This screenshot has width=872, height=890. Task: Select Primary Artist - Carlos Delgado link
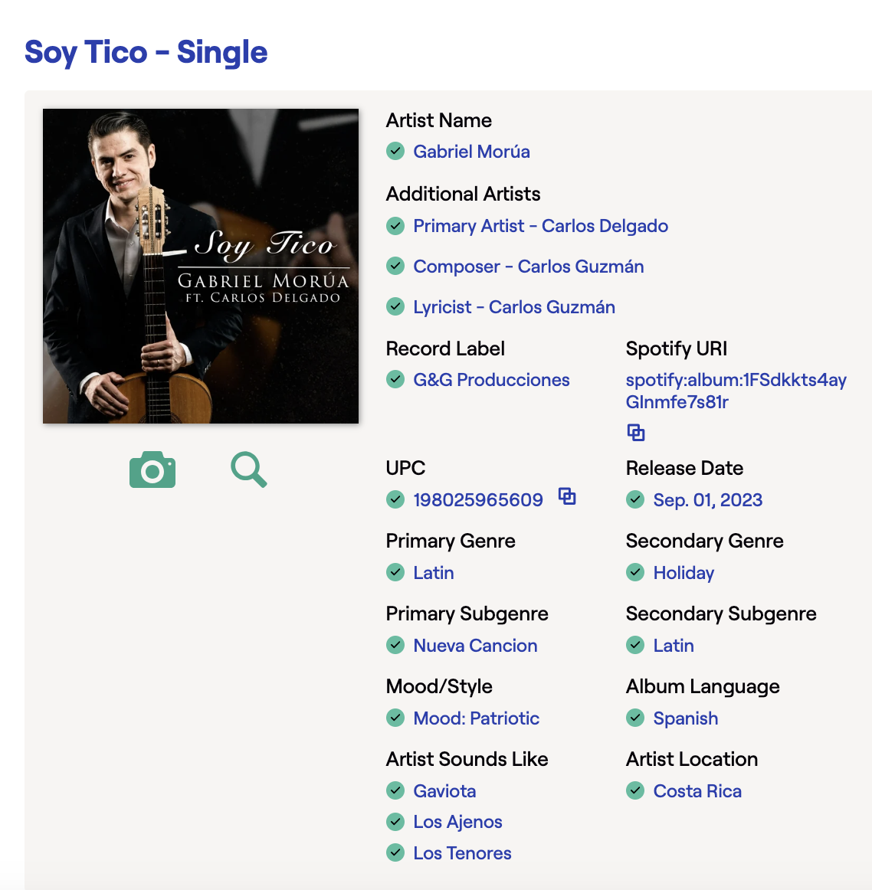pos(540,226)
